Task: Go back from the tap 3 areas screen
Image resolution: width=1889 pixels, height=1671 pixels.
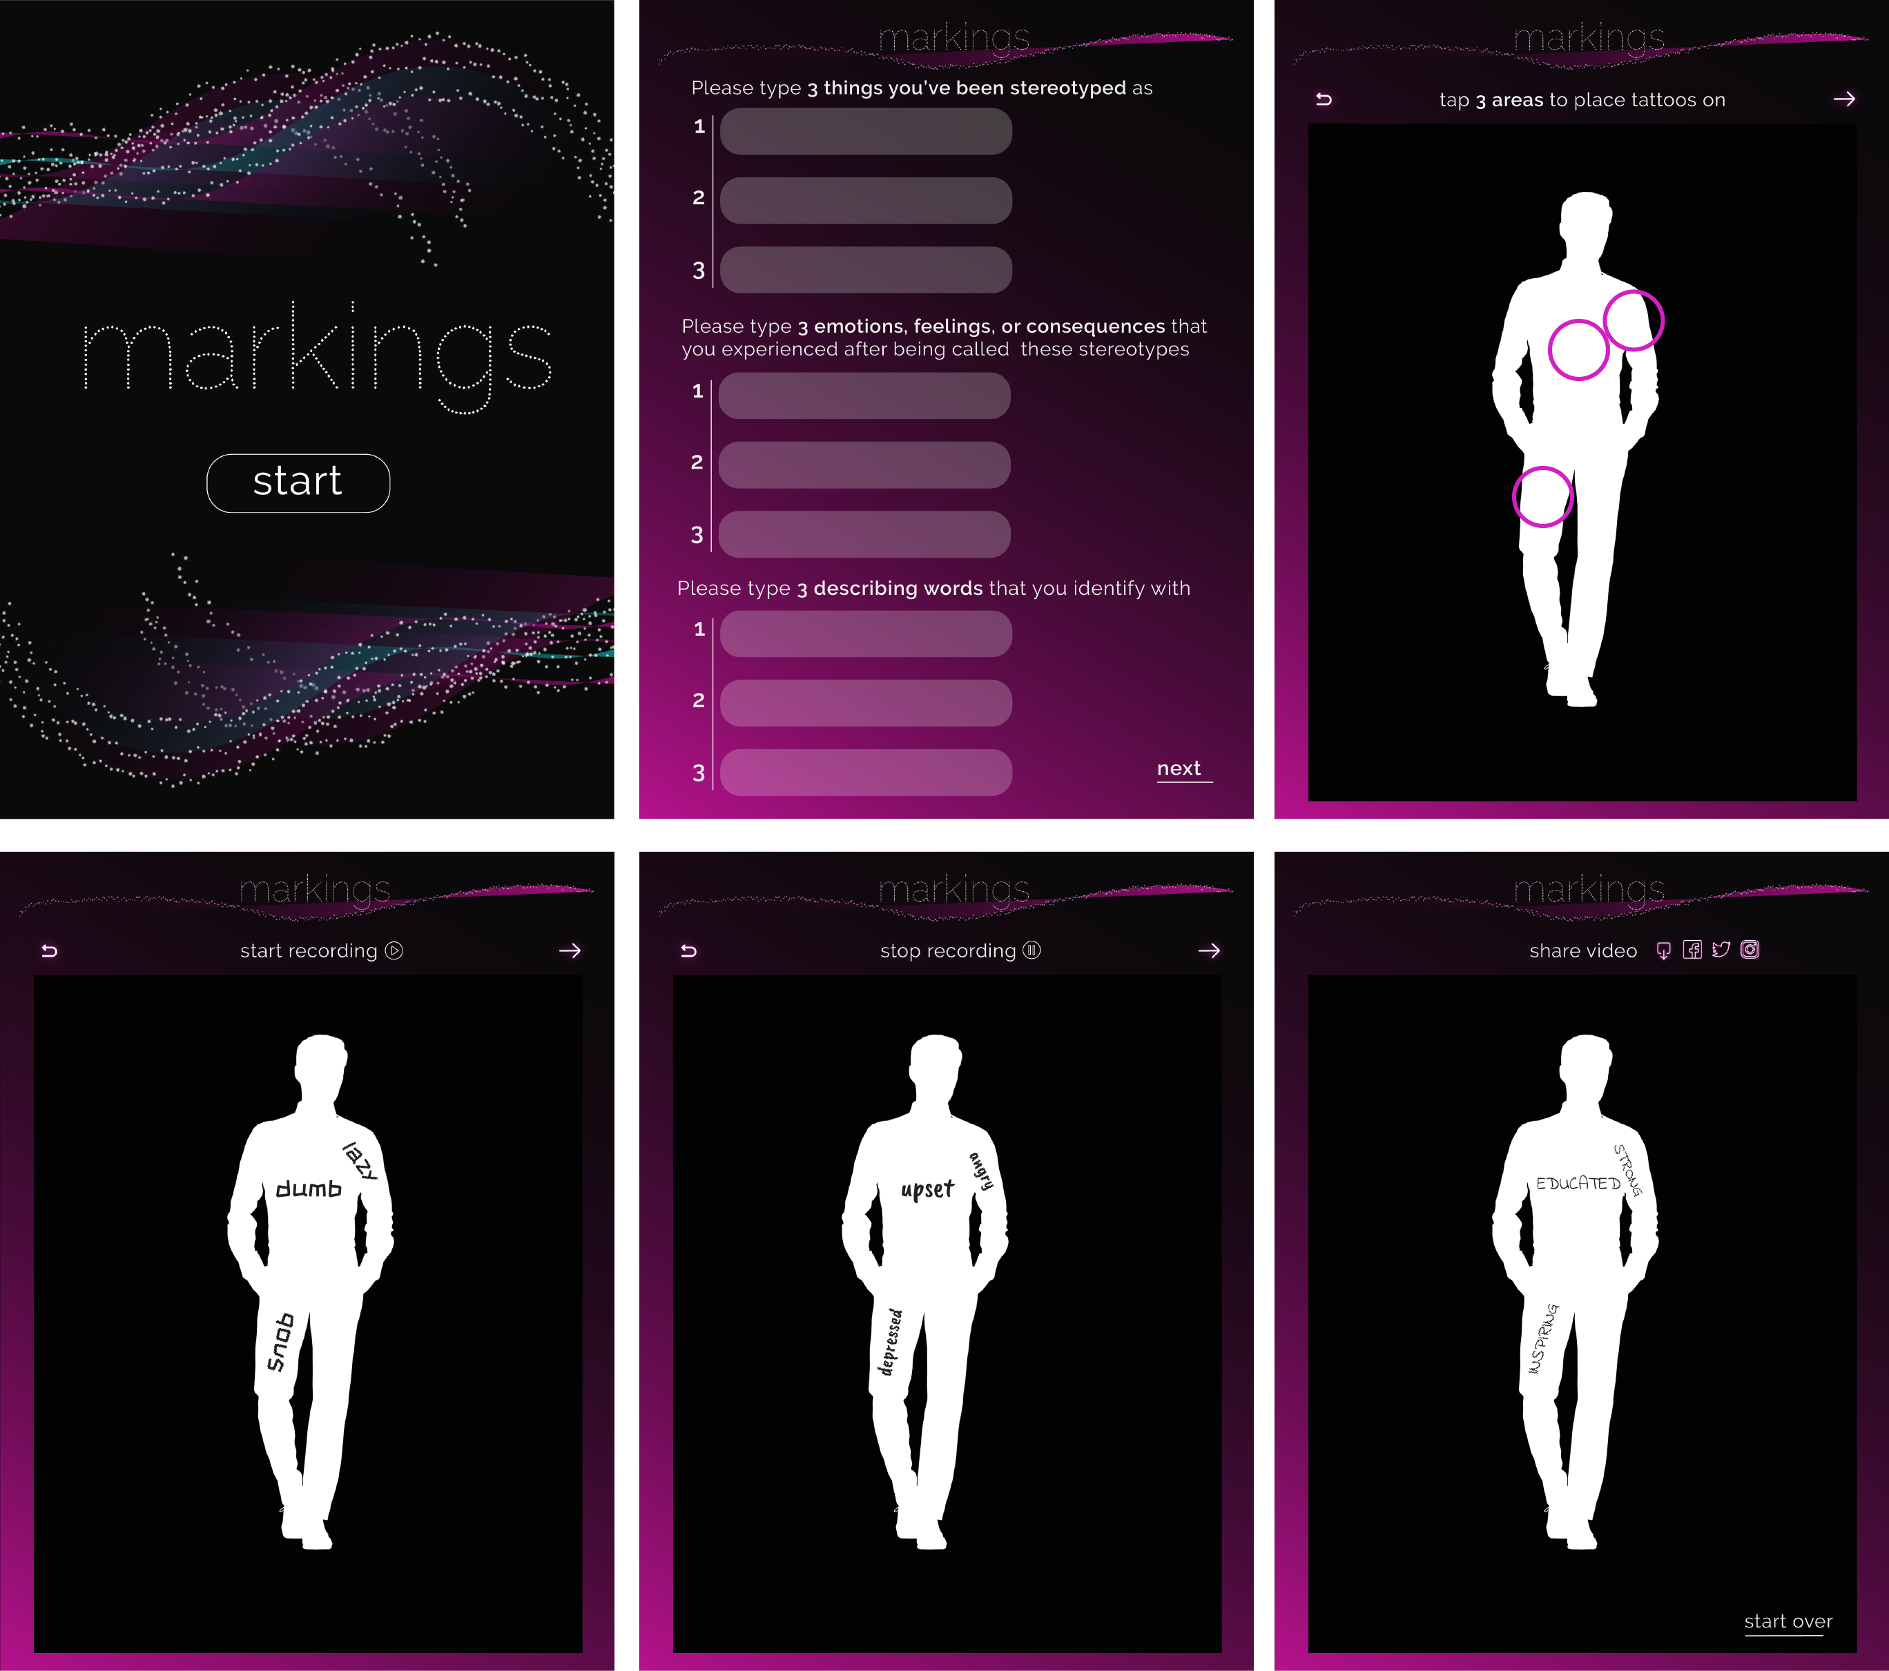Action: coord(1324,99)
